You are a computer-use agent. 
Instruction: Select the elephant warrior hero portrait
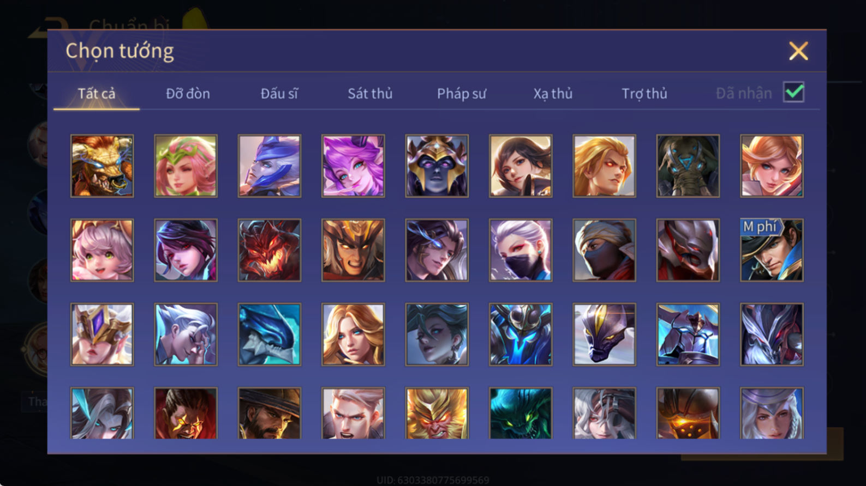(x=688, y=166)
